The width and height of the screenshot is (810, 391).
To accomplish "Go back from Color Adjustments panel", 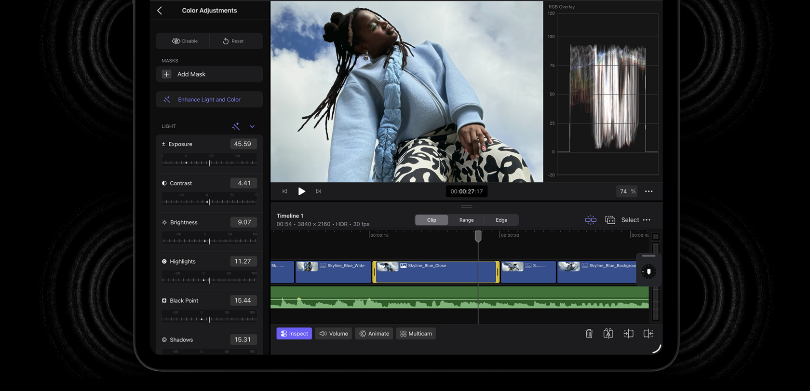I will (x=160, y=11).
